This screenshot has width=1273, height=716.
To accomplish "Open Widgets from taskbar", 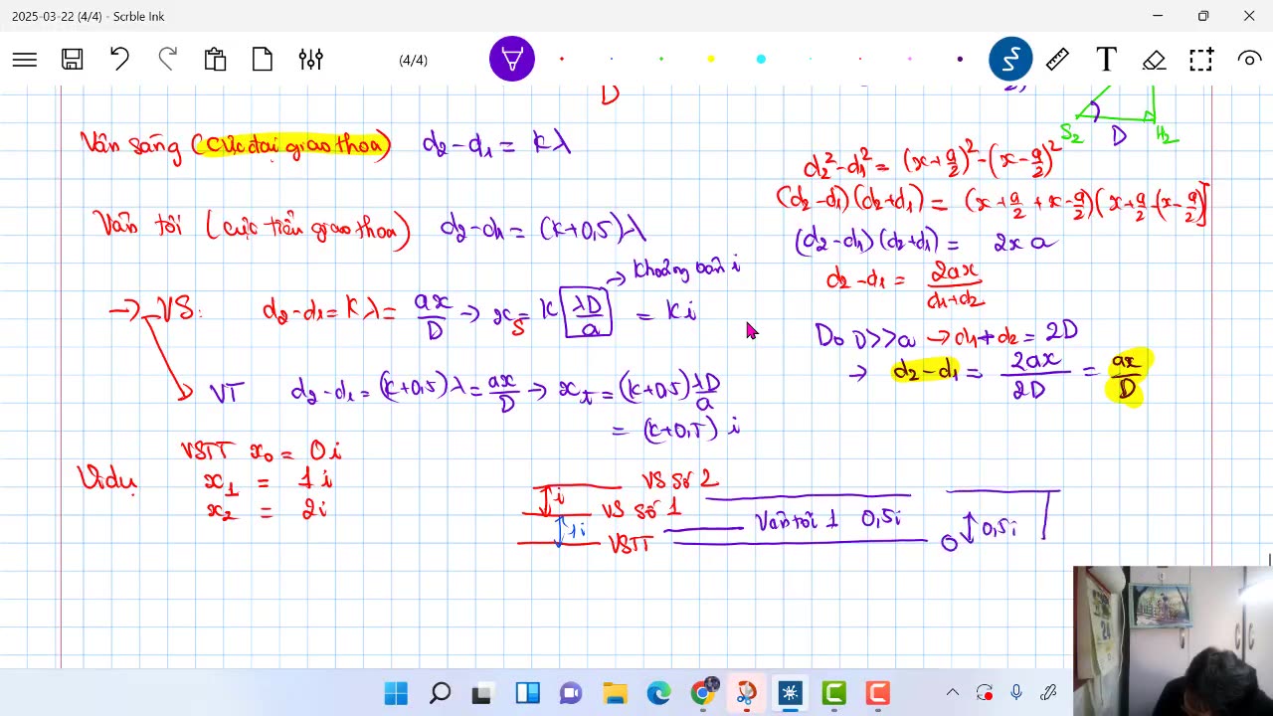I will point(527,693).
